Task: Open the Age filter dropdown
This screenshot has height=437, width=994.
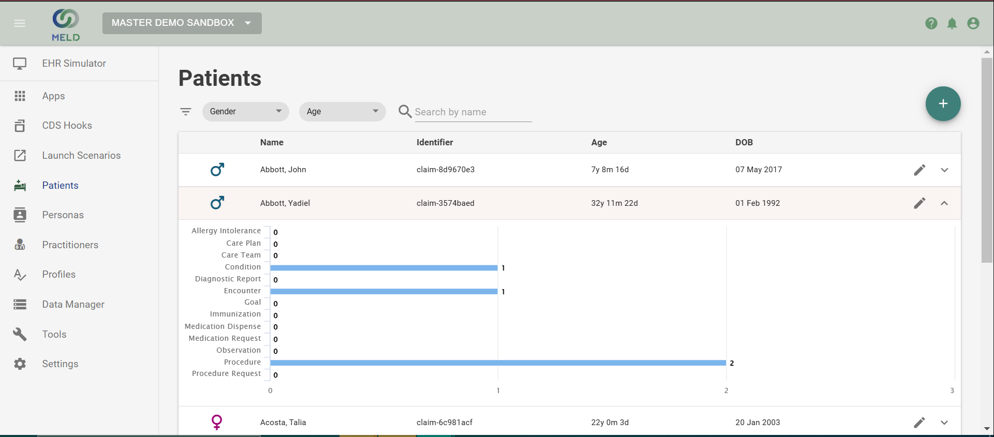Action: click(x=342, y=112)
